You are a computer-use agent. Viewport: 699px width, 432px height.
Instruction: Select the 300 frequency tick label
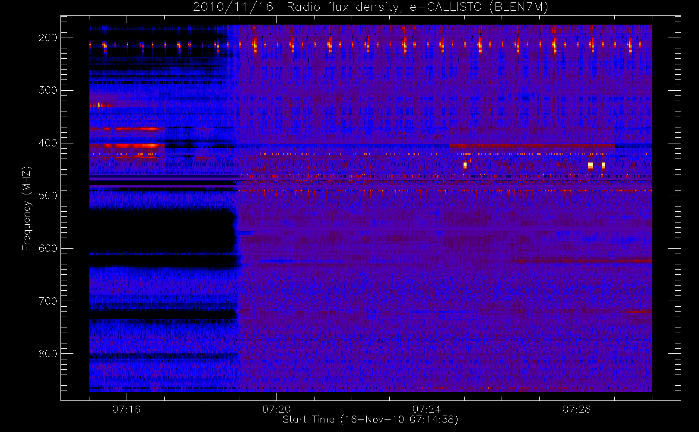coord(48,90)
